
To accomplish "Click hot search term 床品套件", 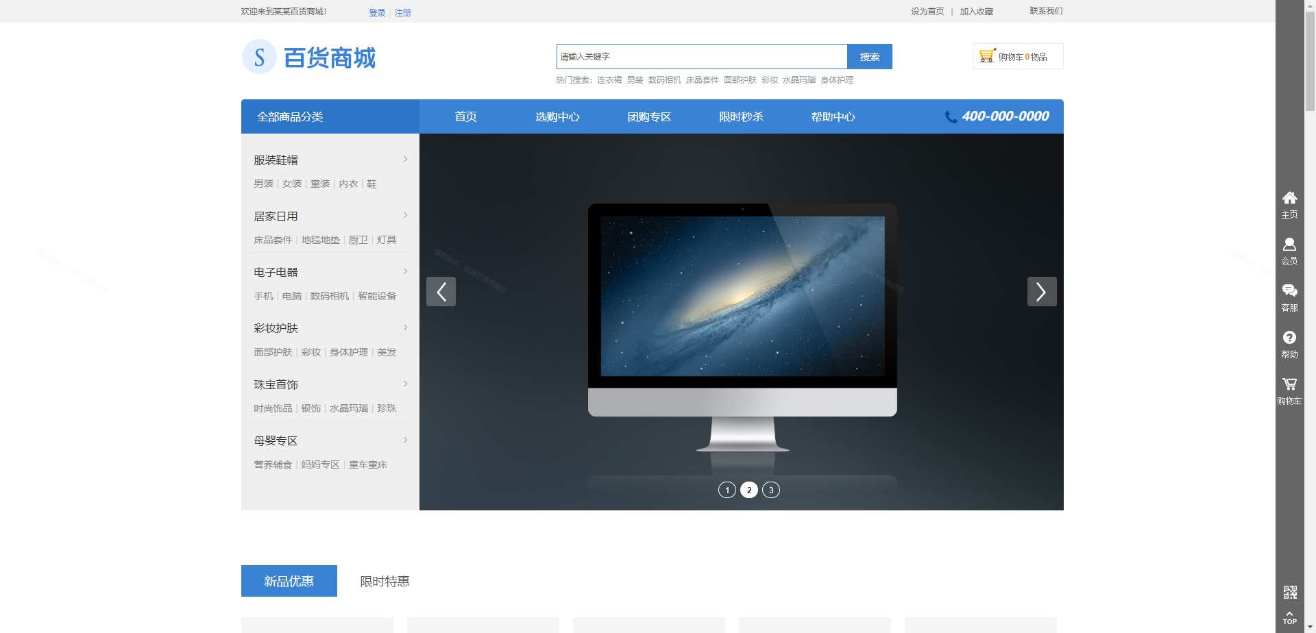I will (x=702, y=80).
